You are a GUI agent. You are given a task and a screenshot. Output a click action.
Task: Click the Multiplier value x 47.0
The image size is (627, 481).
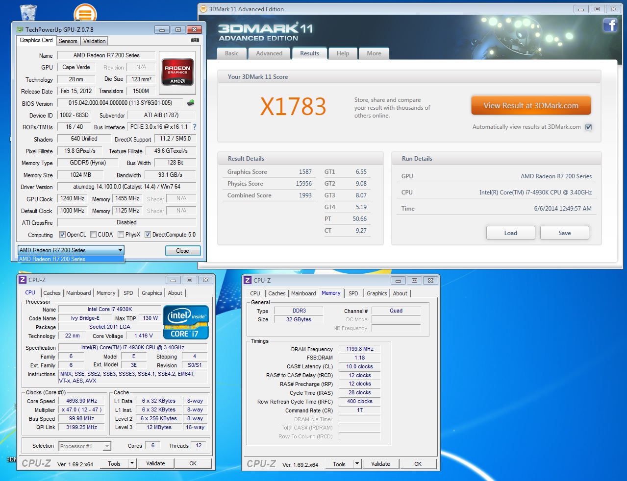click(82, 409)
